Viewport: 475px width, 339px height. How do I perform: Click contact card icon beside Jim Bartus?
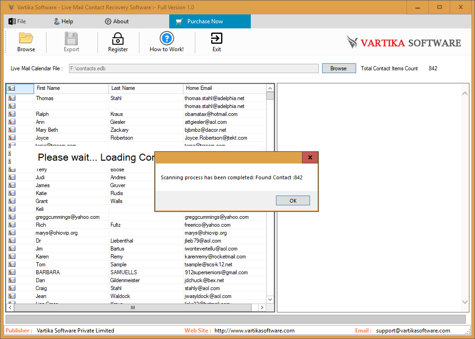pos(12,248)
